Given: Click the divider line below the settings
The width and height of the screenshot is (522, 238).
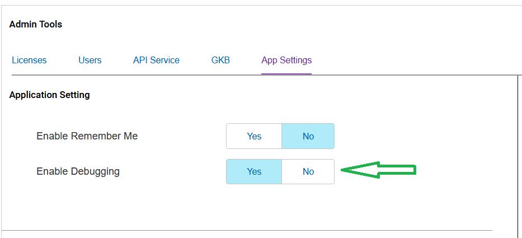Looking at the screenshot, I should pos(246,230).
